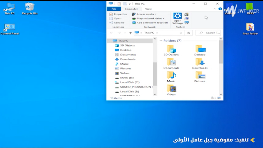Click the explorer window system menu icon
Screen dimensions: 263x148
pyautogui.click(x=111, y=4)
